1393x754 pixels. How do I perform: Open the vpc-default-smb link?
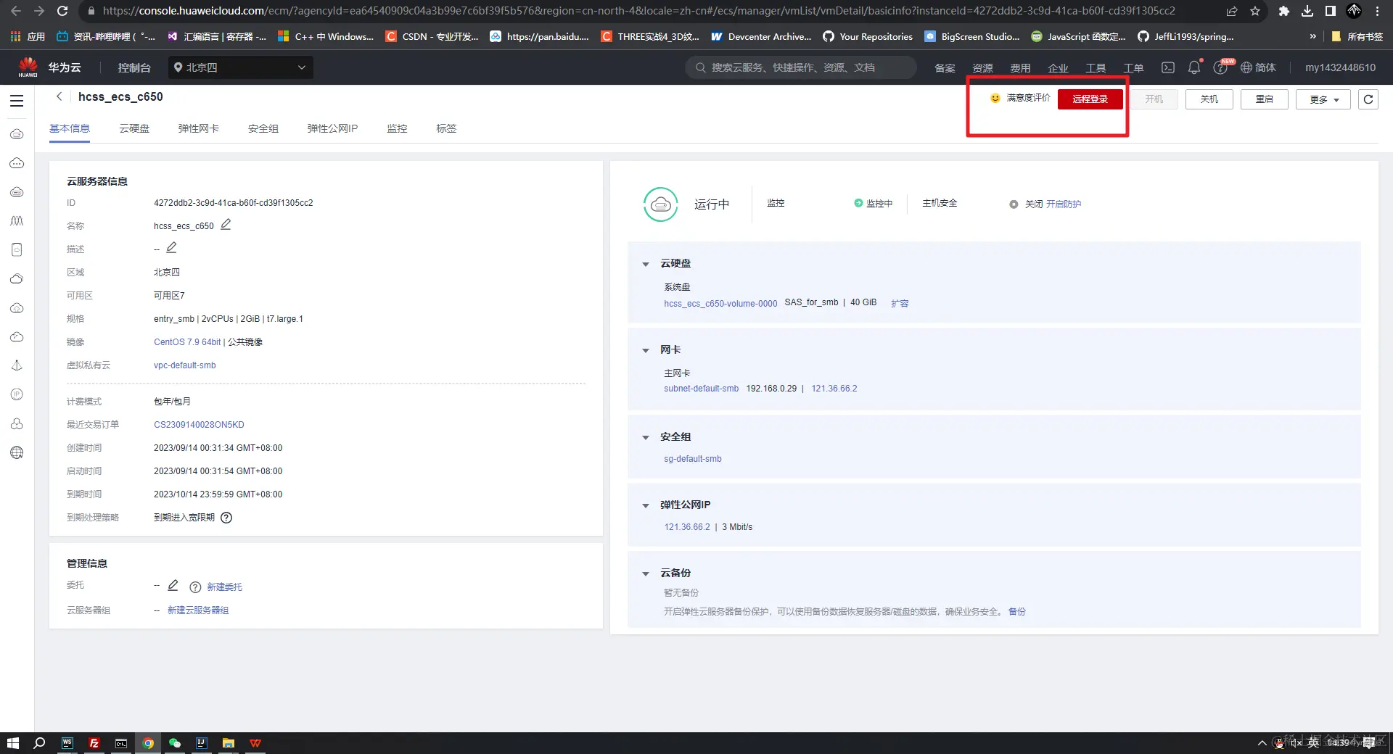[184, 365]
